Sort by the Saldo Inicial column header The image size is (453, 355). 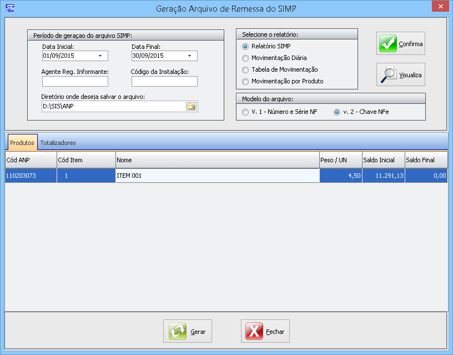coord(383,160)
